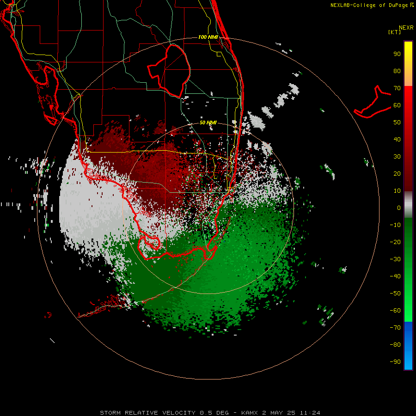Click the 50 value on velocity scale

pos(397,122)
